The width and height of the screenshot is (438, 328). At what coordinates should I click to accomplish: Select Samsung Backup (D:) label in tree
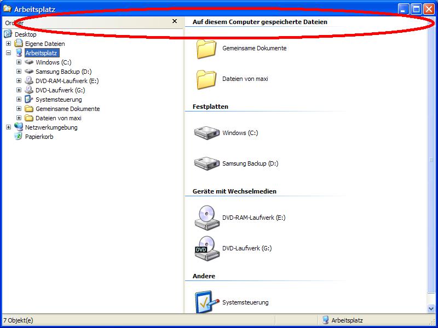(64, 72)
